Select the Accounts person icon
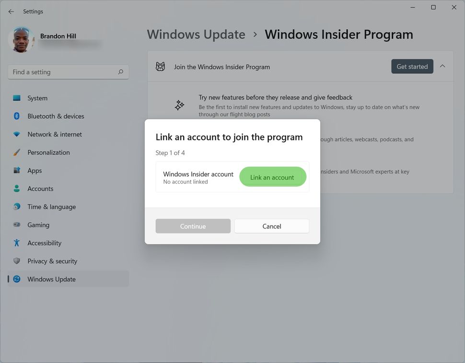Image resolution: width=465 pixels, height=363 pixels. [17, 189]
